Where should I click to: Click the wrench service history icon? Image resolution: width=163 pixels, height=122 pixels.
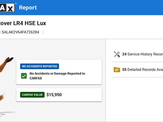click(117, 54)
